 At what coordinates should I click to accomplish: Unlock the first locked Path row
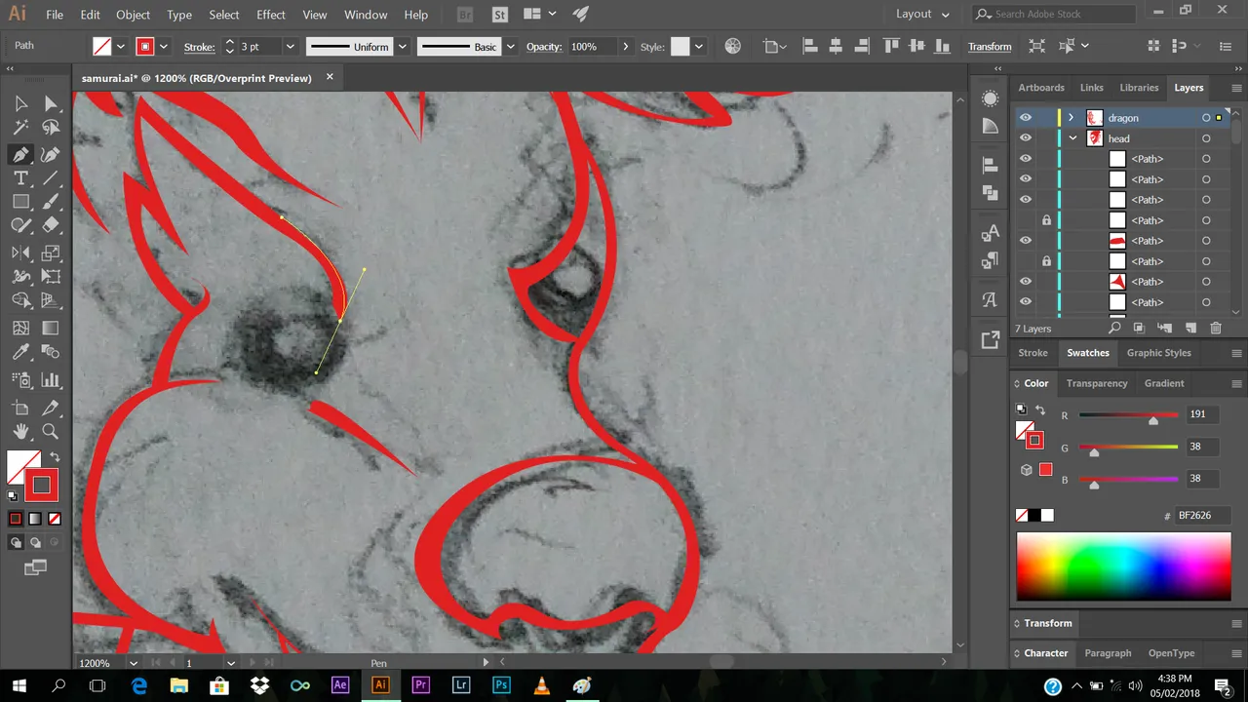point(1046,220)
